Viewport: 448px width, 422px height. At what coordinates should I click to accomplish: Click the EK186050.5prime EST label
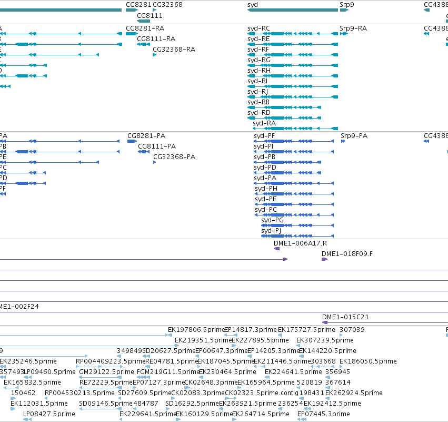368,361
